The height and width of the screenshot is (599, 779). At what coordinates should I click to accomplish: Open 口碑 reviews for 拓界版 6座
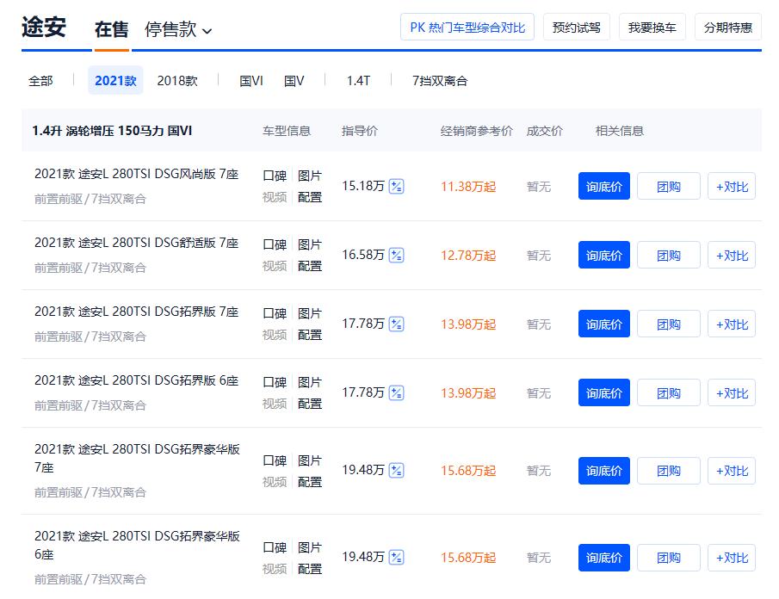[x=273, y=382]
